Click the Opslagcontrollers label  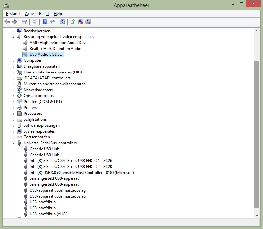39,96
